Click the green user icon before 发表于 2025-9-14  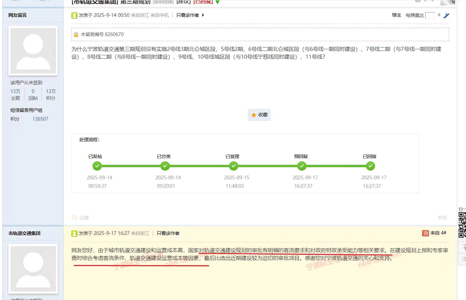tap(74, 15)
